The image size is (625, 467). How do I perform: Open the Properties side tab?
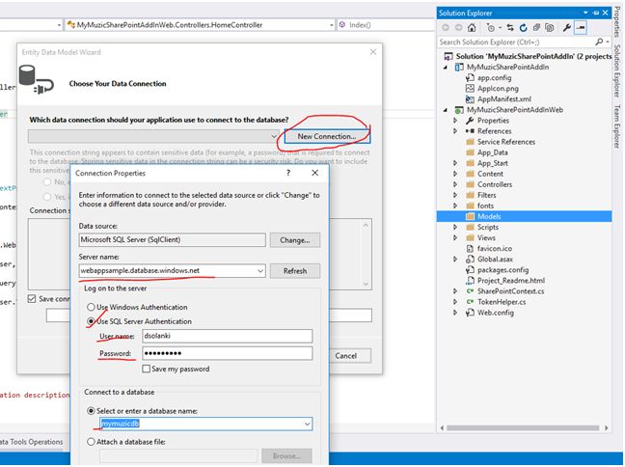[618, 20]
